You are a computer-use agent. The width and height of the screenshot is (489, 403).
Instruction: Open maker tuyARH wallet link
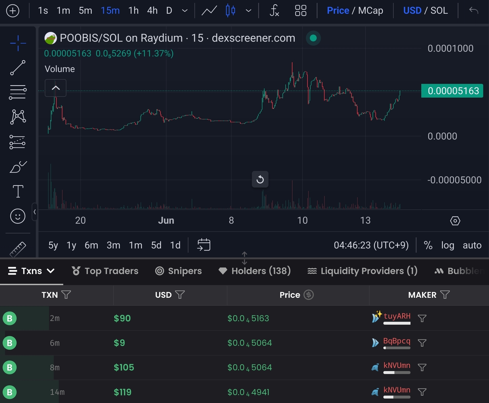pos(397,316)
